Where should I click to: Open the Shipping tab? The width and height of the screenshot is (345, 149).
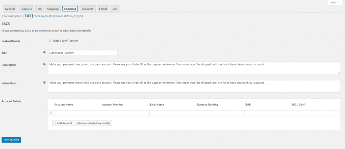[x=53, y=9]
